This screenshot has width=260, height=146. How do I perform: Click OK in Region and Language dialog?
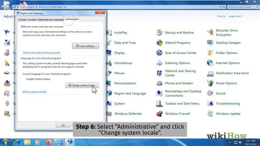point(63,125)
